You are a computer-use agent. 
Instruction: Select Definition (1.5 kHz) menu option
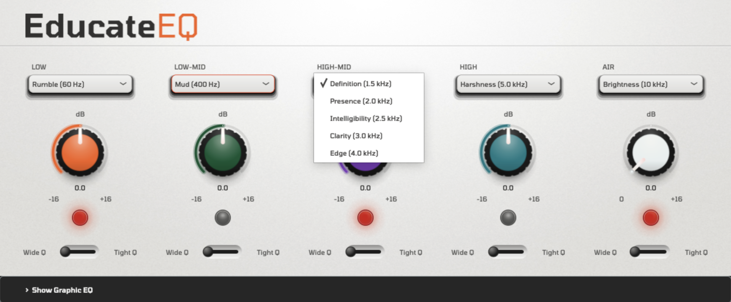click(x=369, y=84)
